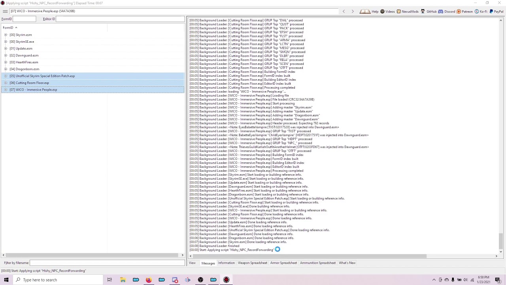Open the notification center icon

[x=498, y=280]
